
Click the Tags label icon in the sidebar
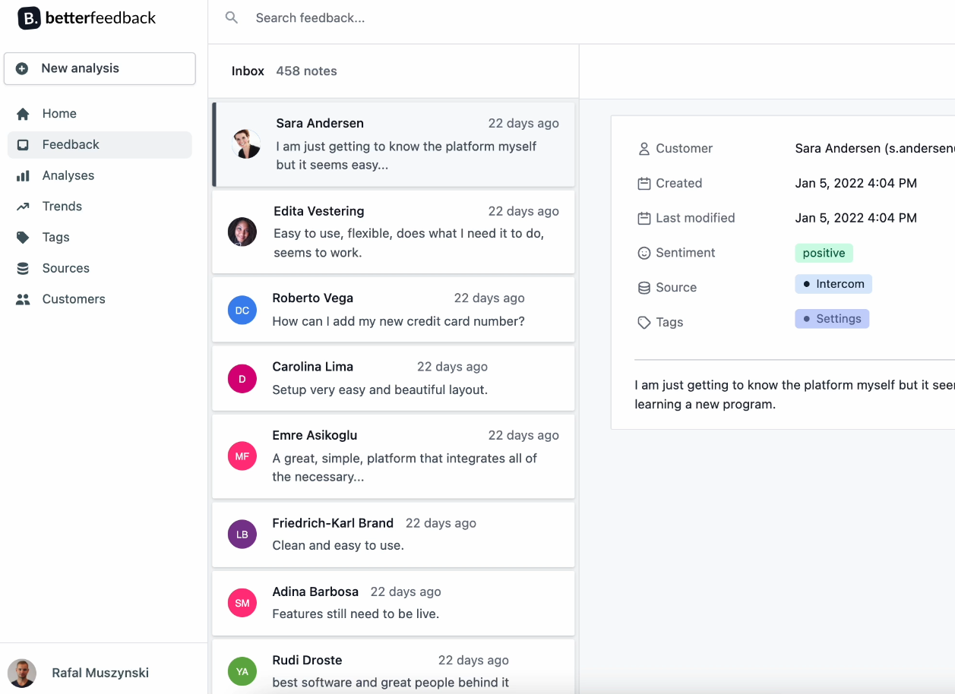coord(21,237)
